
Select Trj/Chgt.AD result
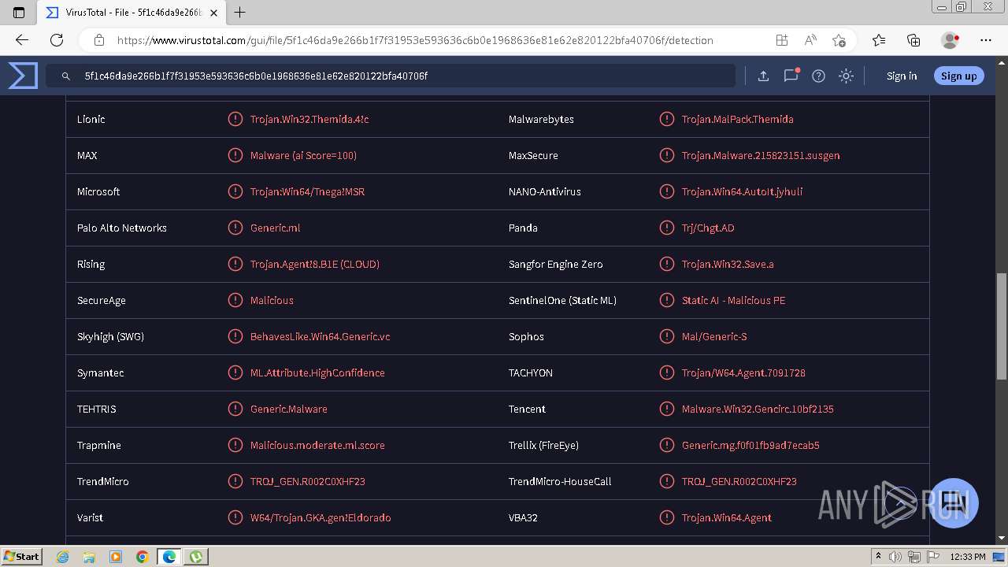[x=708, y=228]
